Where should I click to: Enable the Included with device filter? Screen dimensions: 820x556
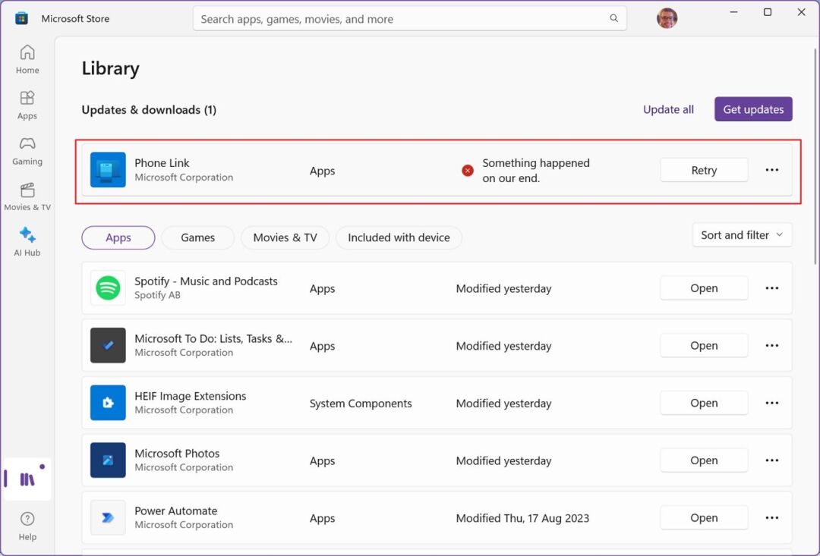[x=399, y=237]
